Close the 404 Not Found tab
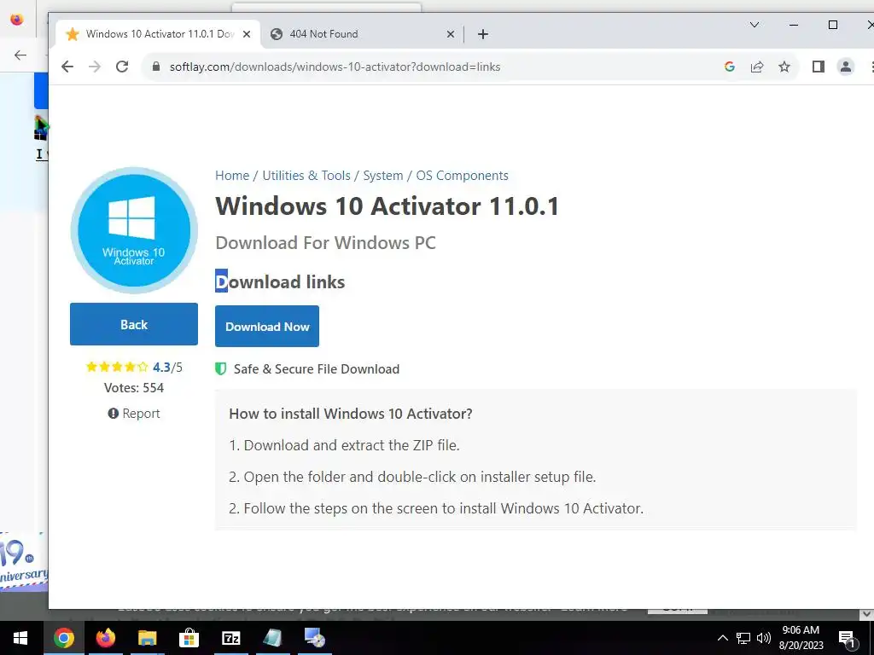 [451, 34]
